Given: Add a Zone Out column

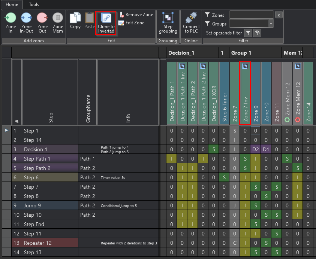Looking at the screenshot, I should pos(42,23).
